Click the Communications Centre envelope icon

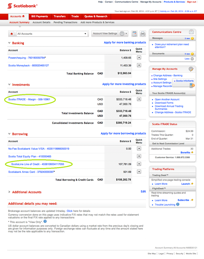click(x=191, y=32)
